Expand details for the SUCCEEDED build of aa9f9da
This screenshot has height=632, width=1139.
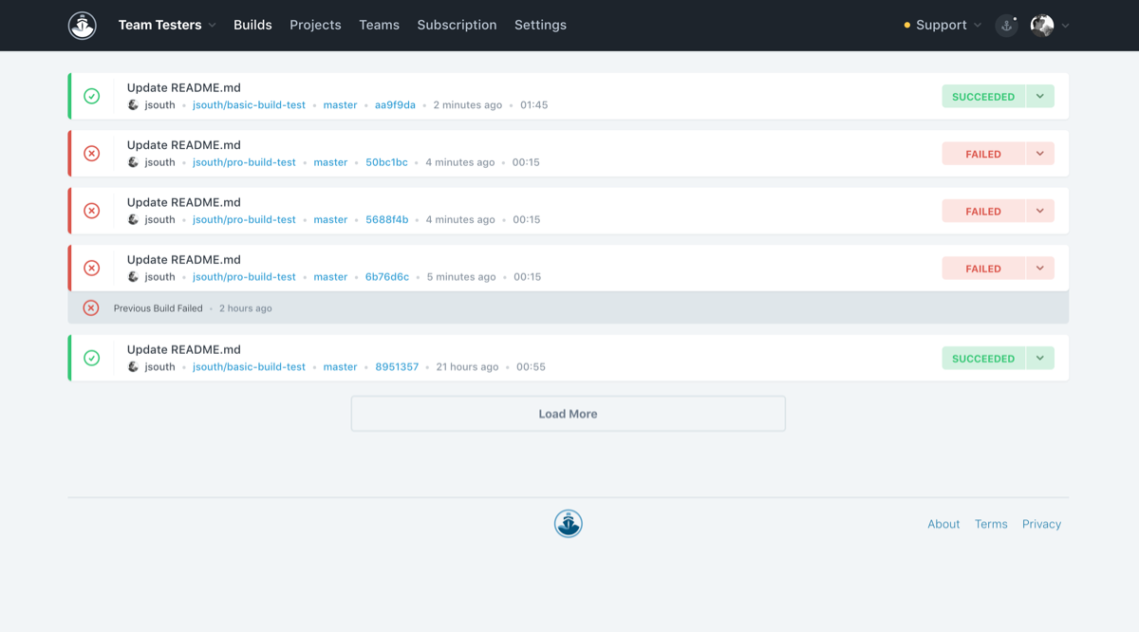tap(1039, 96)
